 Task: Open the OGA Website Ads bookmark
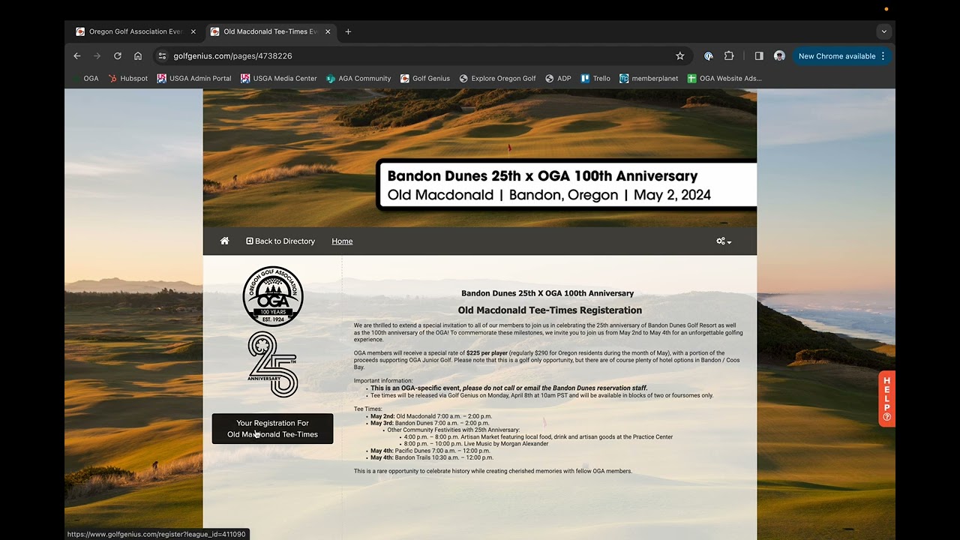(x=724, y=78)
